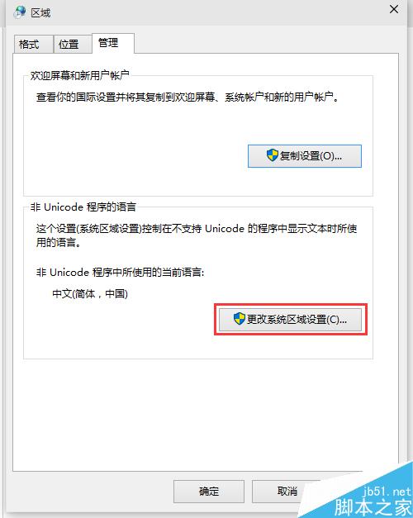
Task: Click the 查看你的国际设置 description text
Action: (x=188, y=97)
